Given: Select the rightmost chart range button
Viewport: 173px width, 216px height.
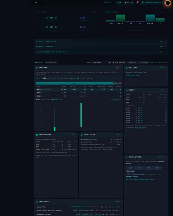Looking at the screenshot, I should coord(120,100).
